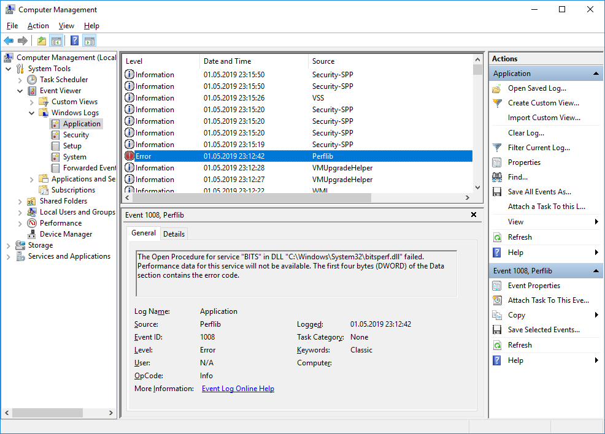This screenshot has width=605, height=434.
Task: Open the Help menu in menu bar
Action: point(91,26)
